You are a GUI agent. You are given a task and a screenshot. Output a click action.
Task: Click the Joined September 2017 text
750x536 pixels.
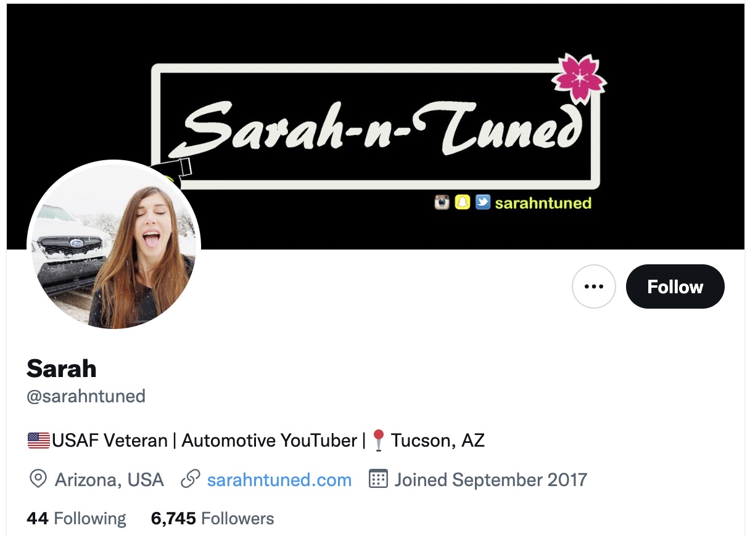tap(491, 480)
